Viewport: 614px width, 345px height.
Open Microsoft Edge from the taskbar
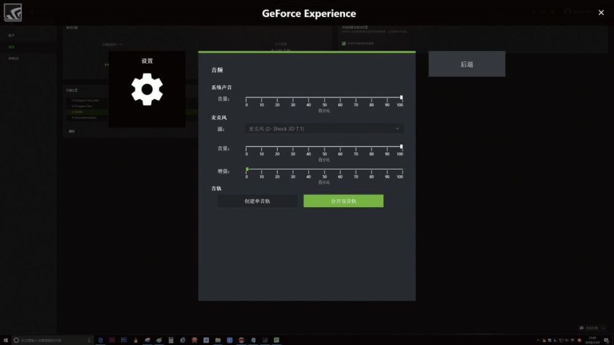(x=100, y=340)
